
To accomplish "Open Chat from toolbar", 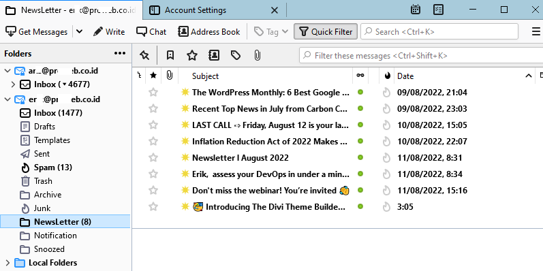I will 151,32.
